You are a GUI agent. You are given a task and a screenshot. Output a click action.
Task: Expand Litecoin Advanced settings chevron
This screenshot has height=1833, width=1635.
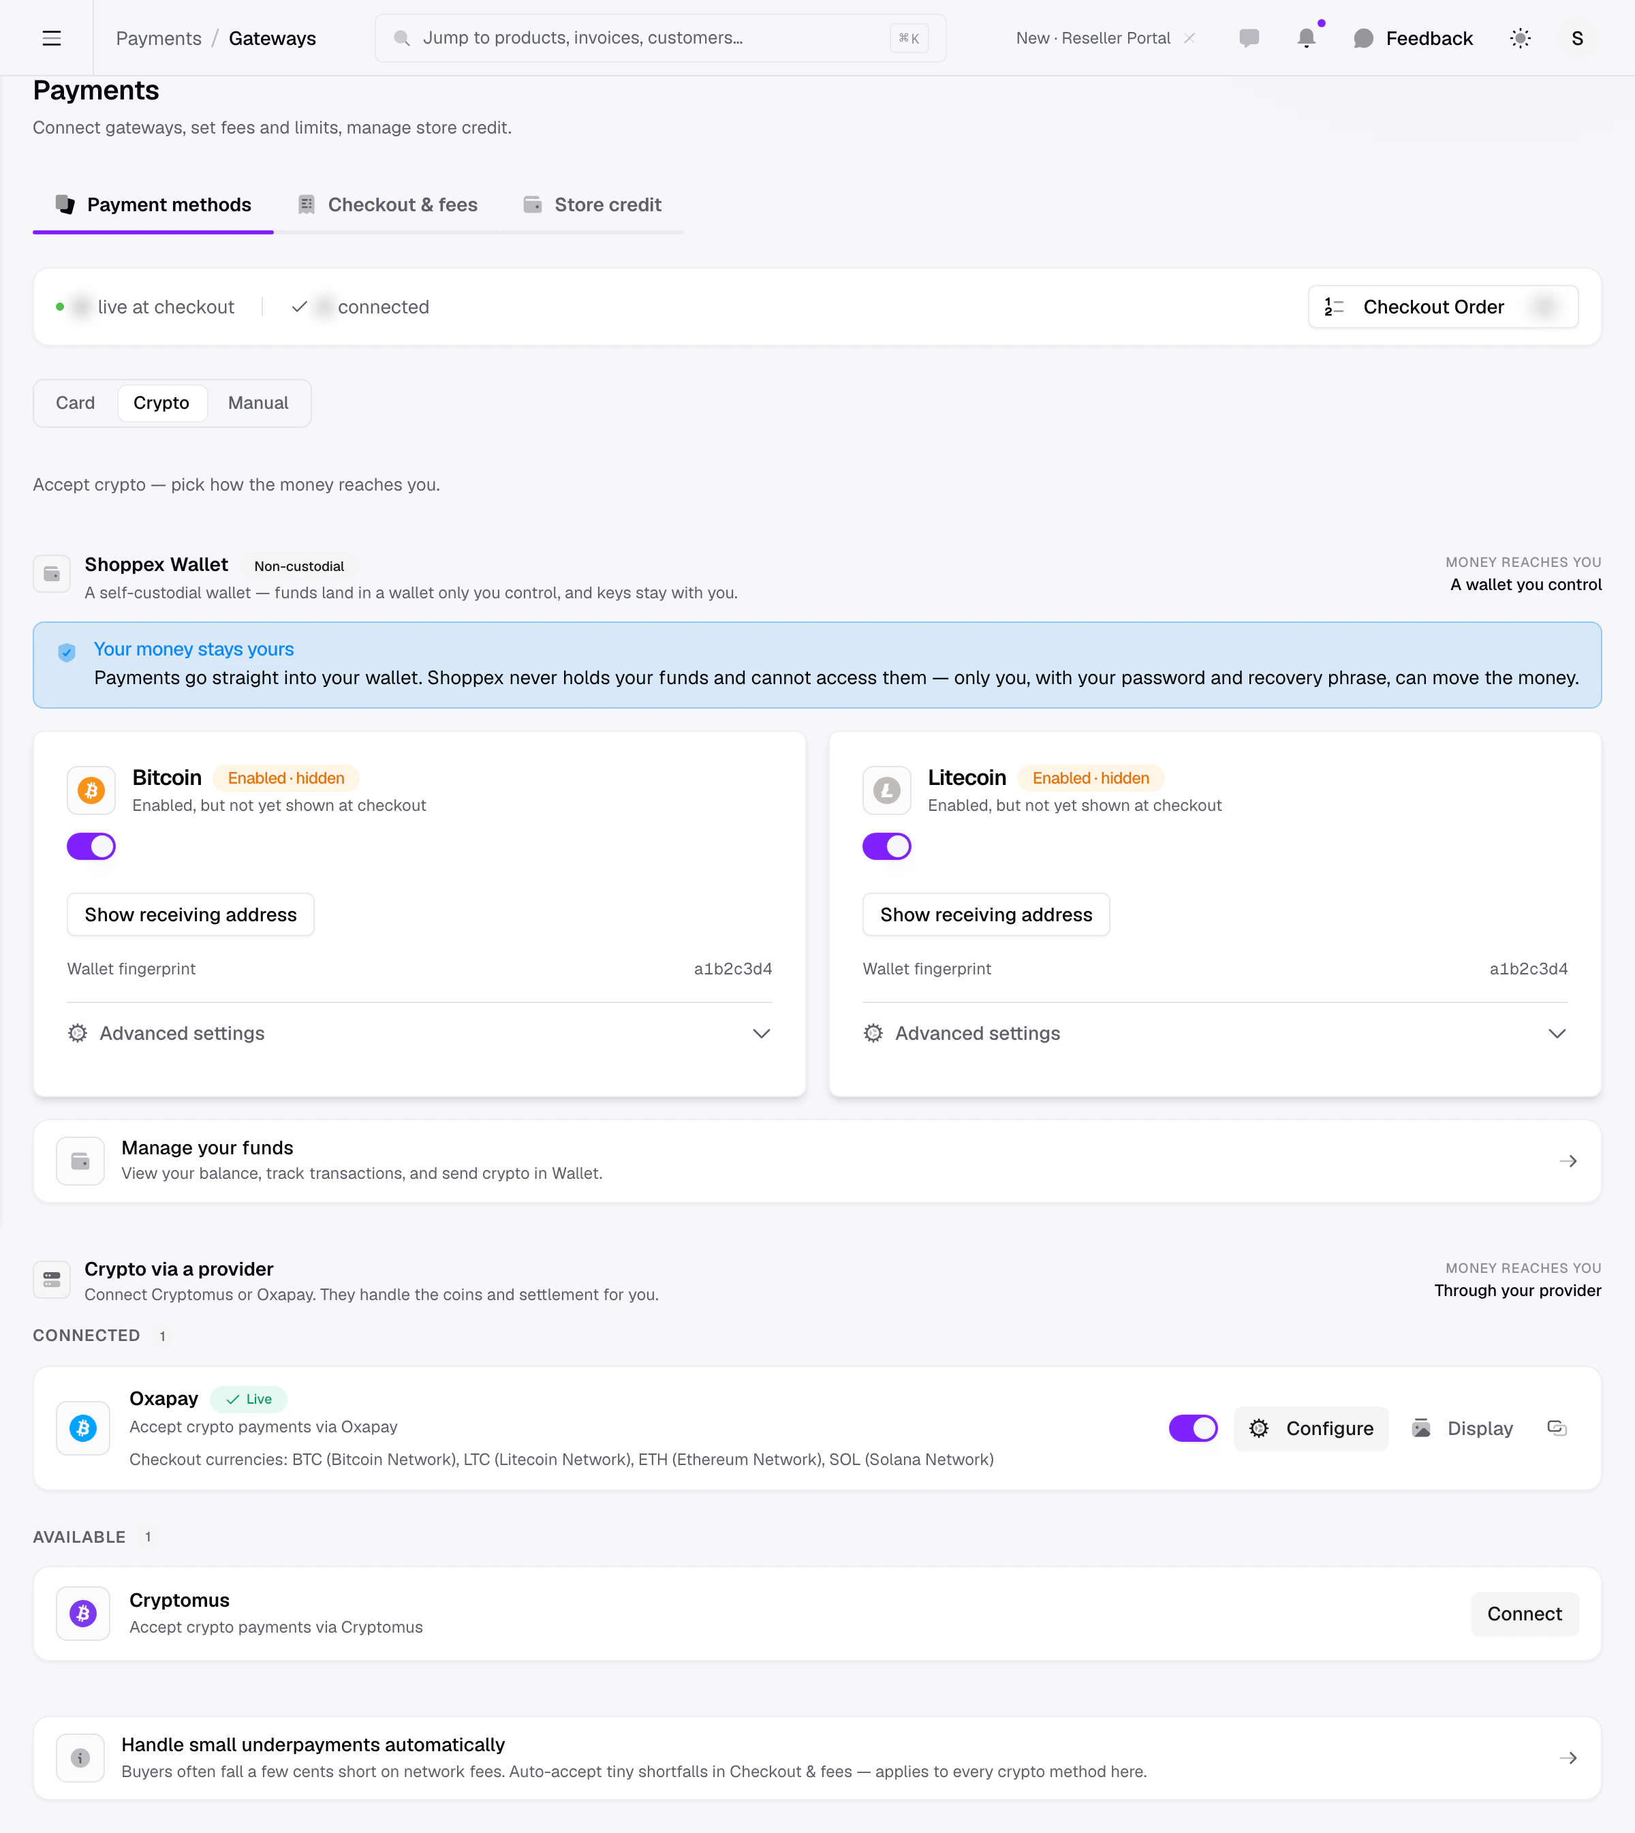tap(1557, 1033)
